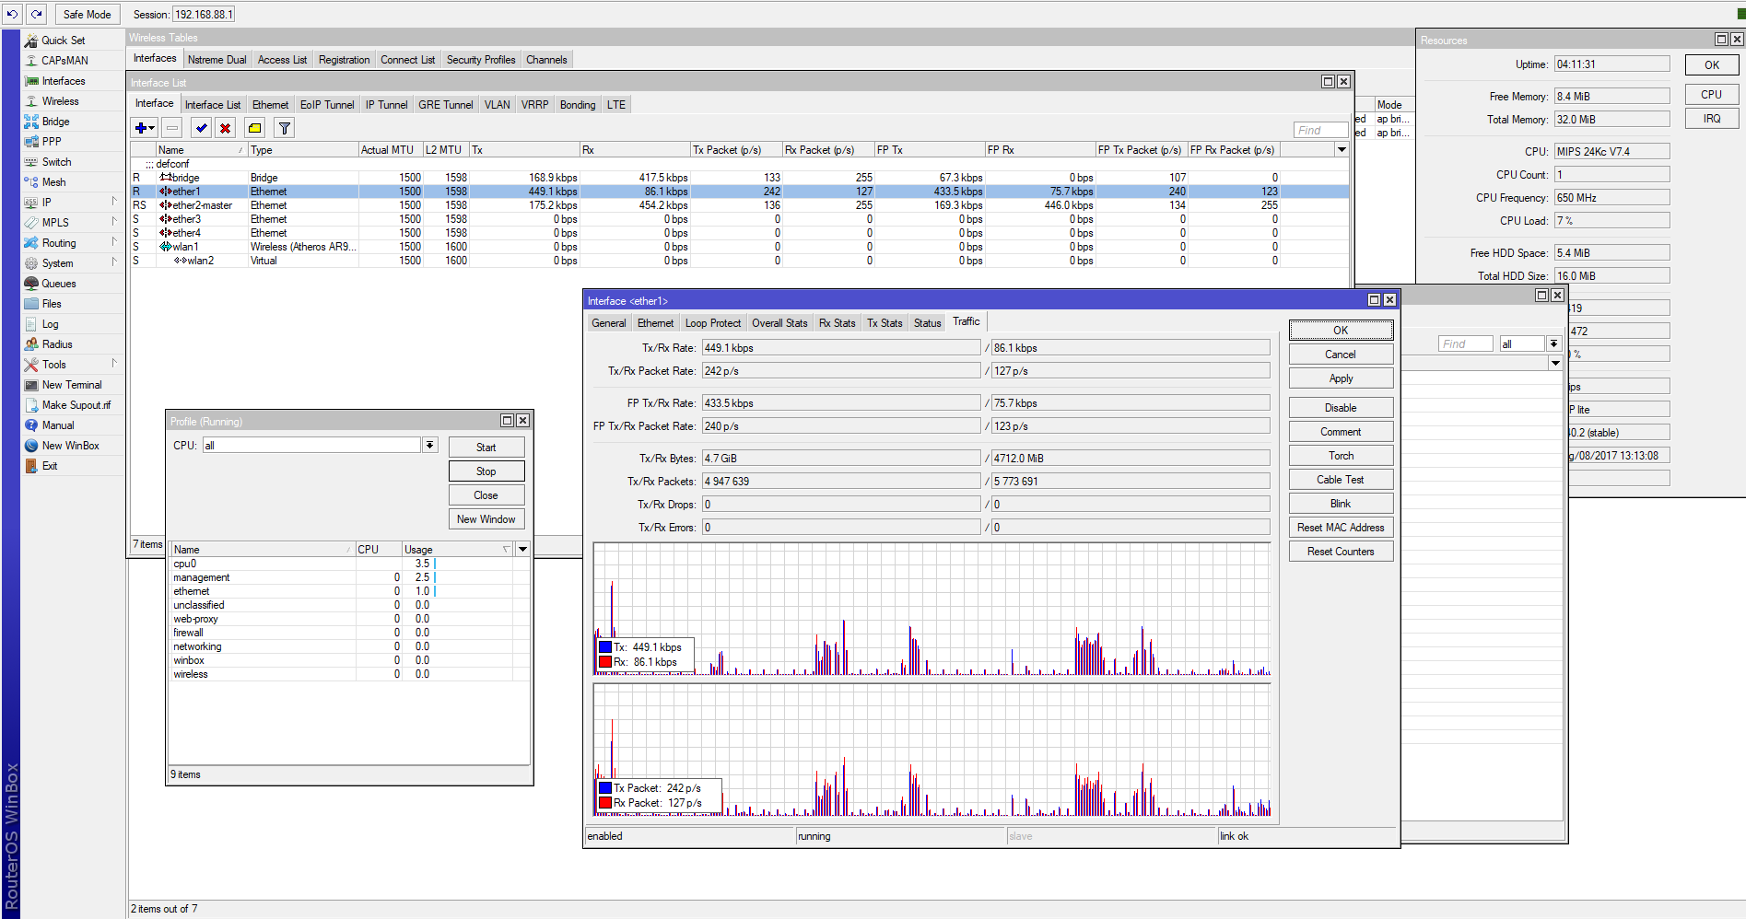Open the Mesh menu
Screen dimensions: 1746x919
pos(53,182)
